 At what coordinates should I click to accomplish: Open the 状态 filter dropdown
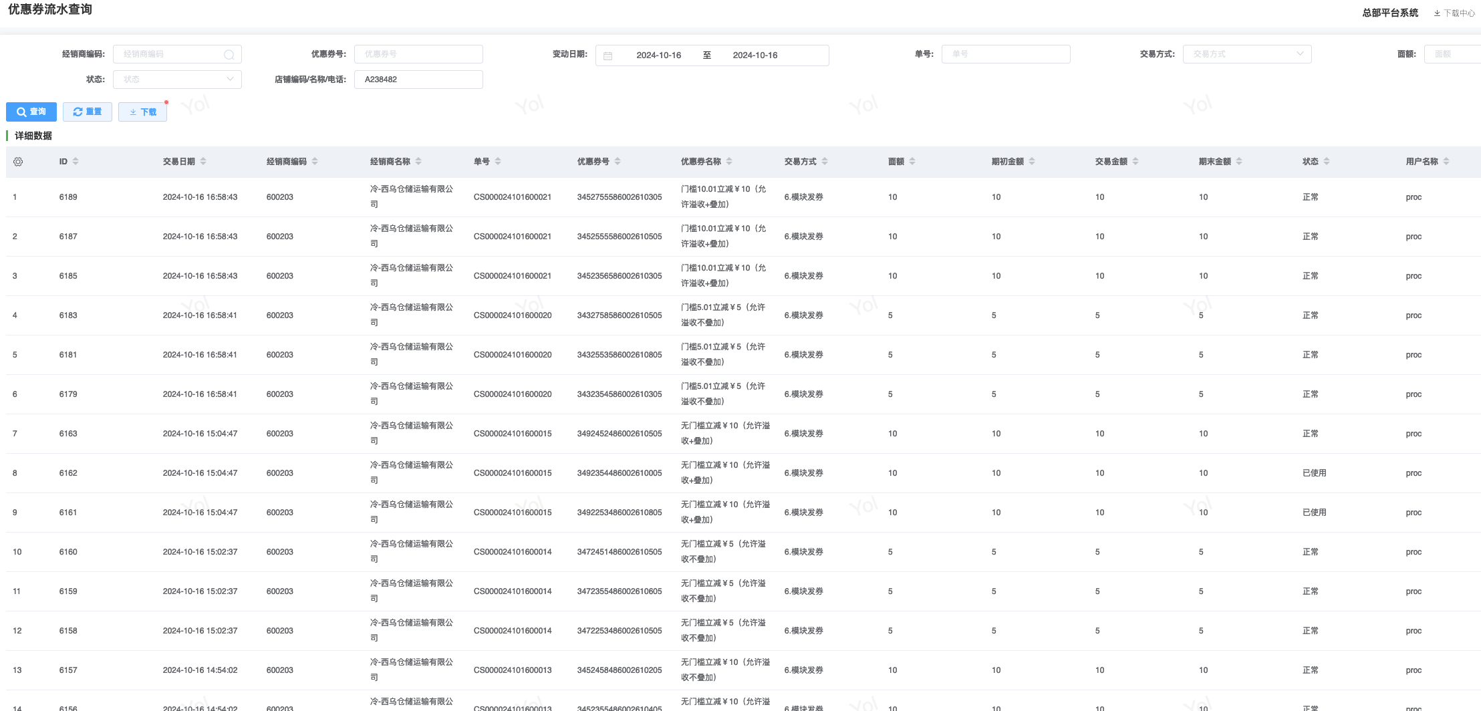tap(177, 80)
